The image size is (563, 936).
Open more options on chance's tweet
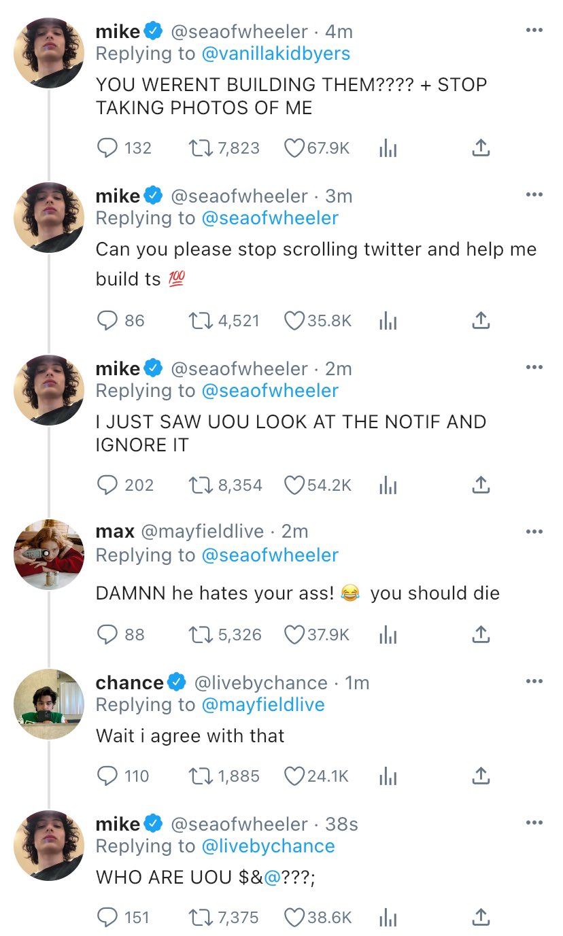coord(534,682)
